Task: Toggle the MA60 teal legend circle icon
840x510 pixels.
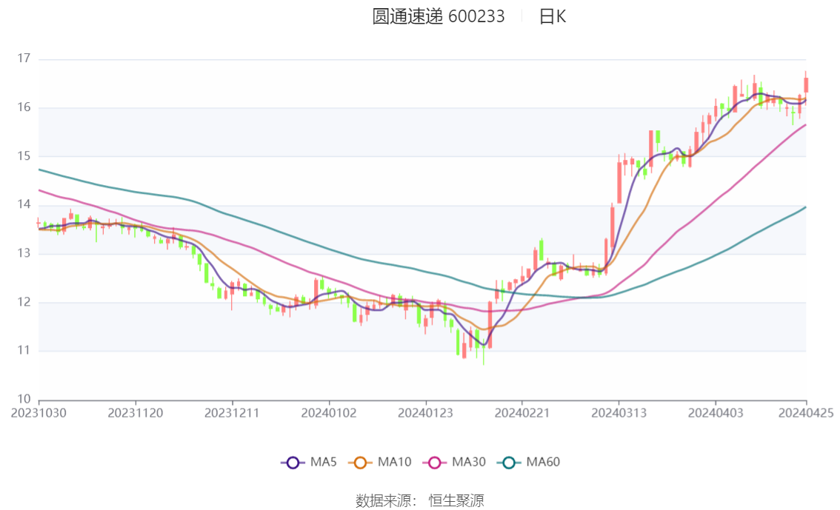Action: pos(509,463)
